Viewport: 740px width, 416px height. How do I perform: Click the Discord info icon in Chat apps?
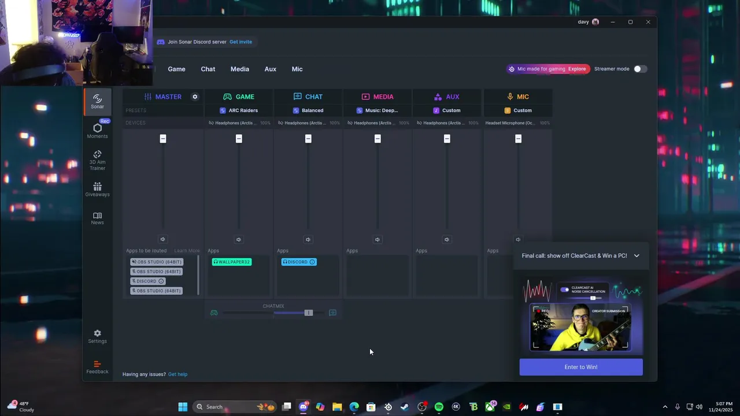click(312, 262)
